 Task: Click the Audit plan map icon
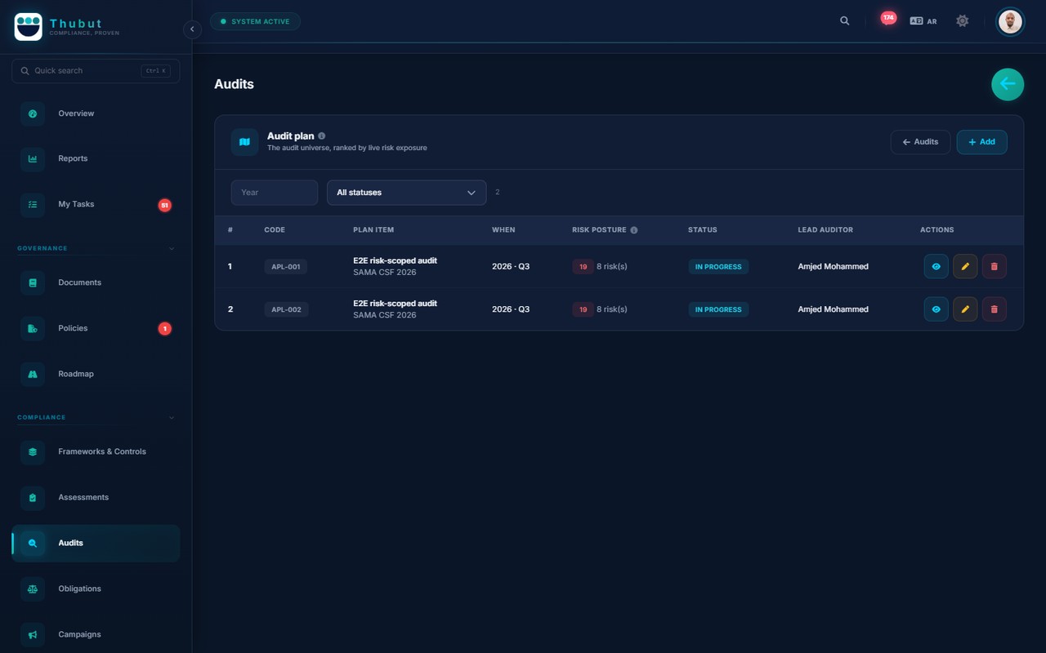click(x=244, y=142)
